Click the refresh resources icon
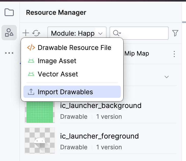Image resolution: width=186 pixels, height=161 pixels. tap(37, 33)
